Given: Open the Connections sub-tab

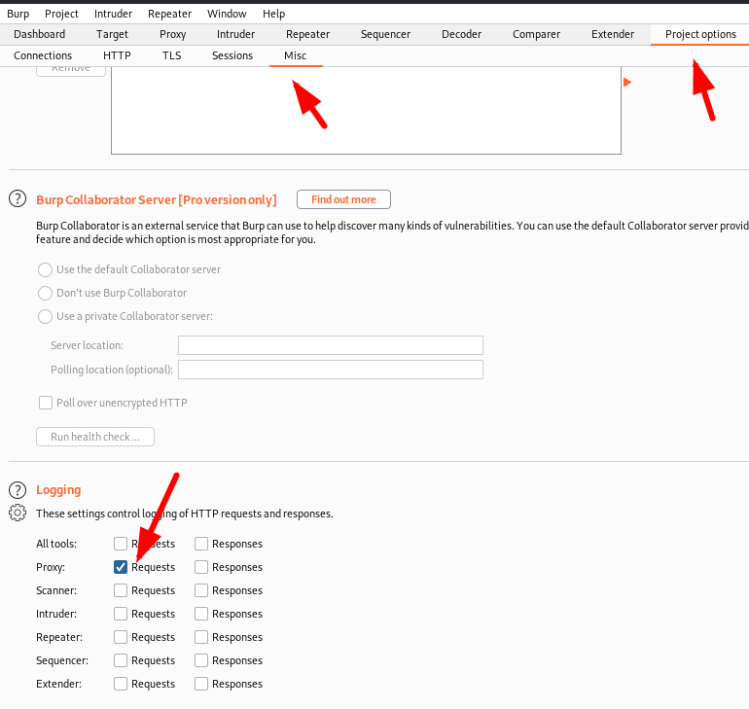Looking at the screenshot, I should point(43,55).
